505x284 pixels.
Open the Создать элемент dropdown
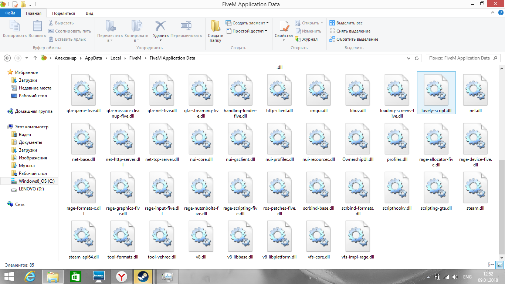(247, 23)
